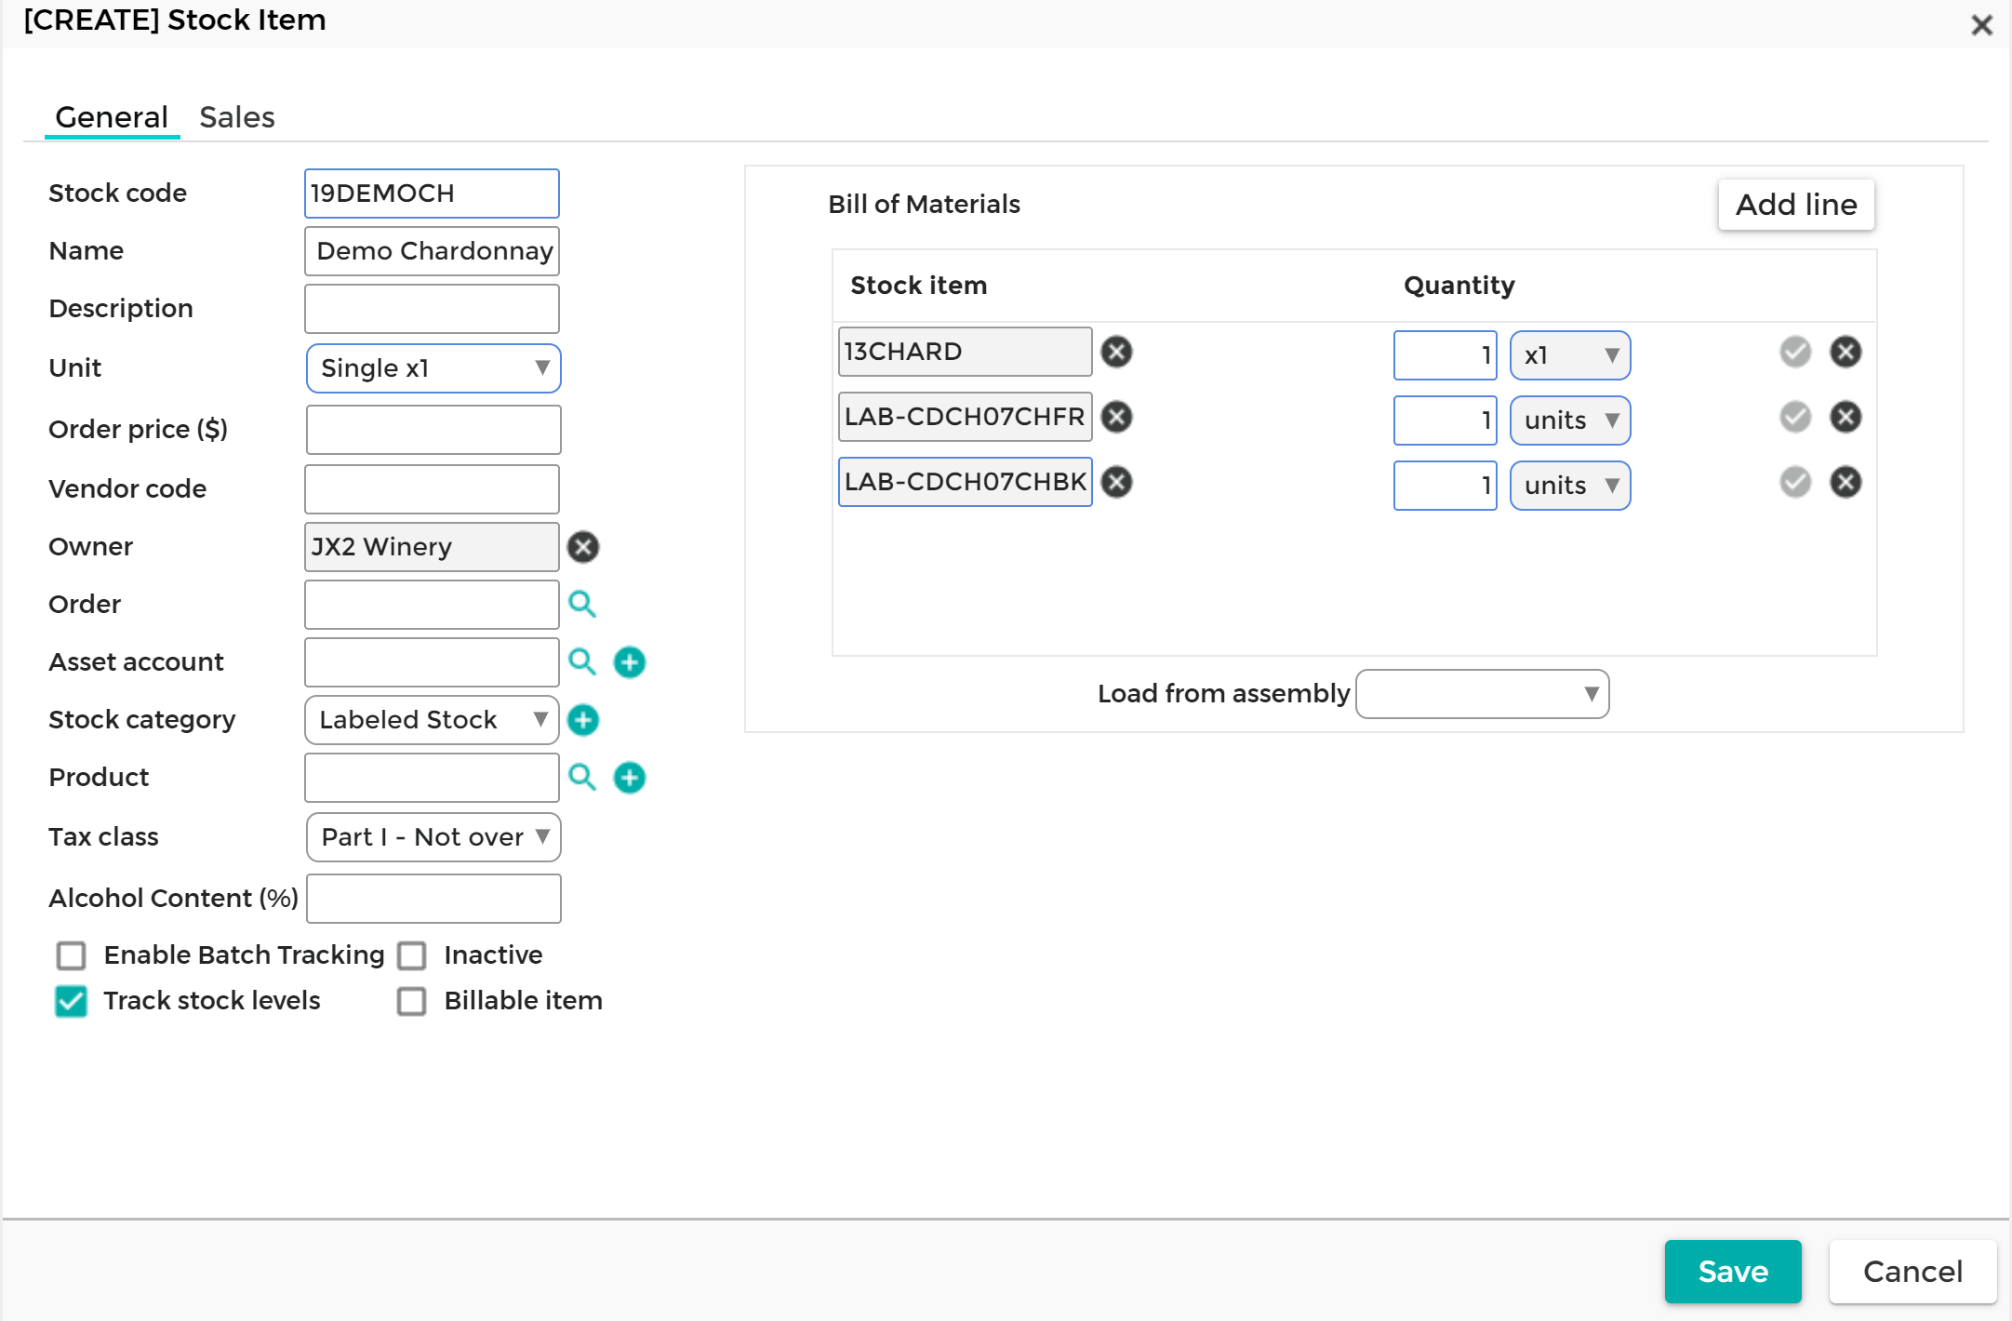Viewport: 2012px width, 1321px height.
Task: Open the Tax class dropdown
Action: [x=433, y=837]
